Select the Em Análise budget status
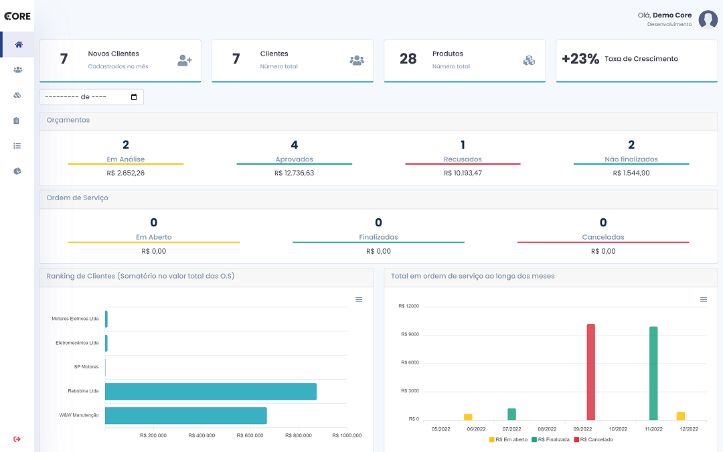Screen dimensions: 723x452 point(126,159)
